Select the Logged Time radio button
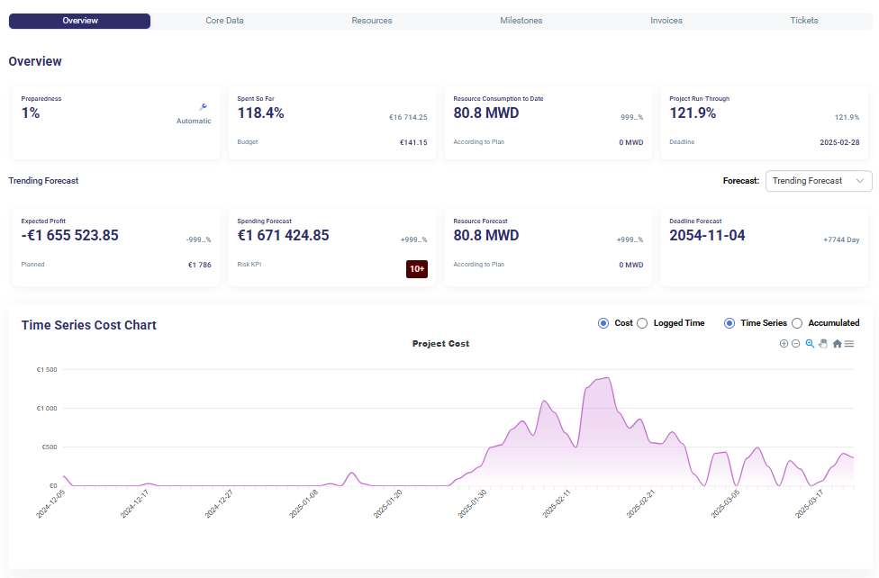This screenshot has height=578, width=879. click(642, 323)
